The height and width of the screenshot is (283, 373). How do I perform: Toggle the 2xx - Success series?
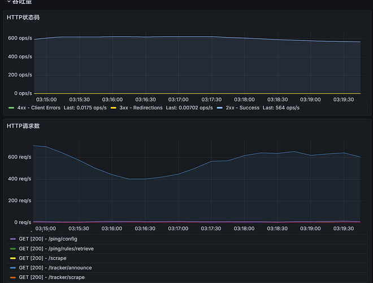(242, 108)
